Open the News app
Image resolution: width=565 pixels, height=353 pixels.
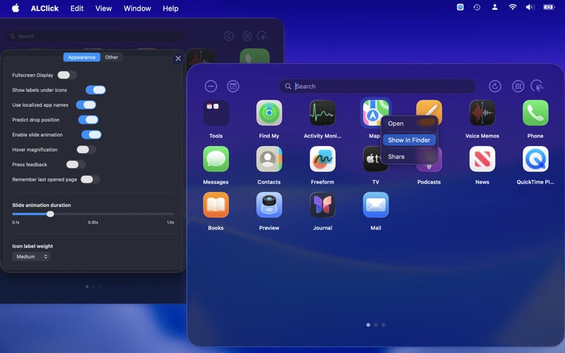[482, 159]
